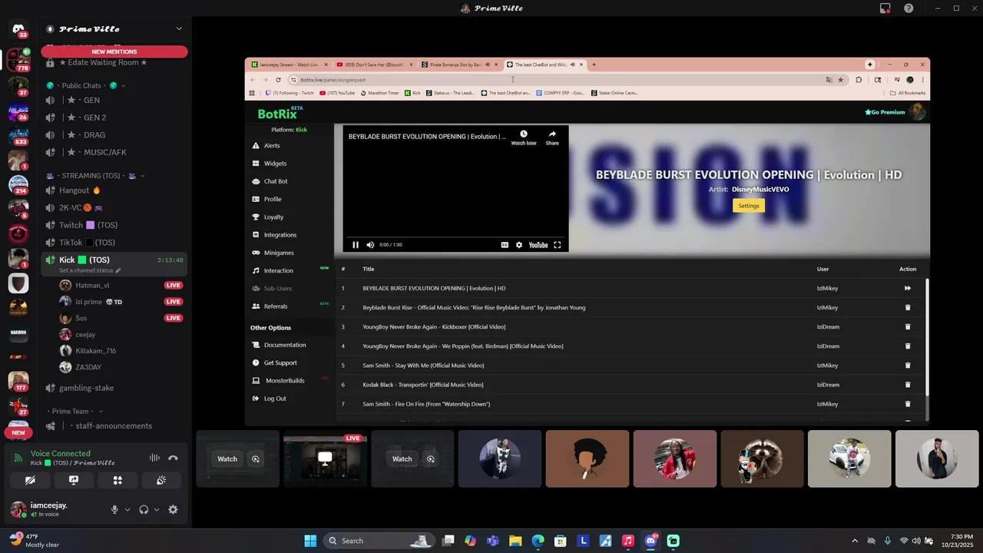Delete the Stay With Me song
The height and width of the screenshot is (553, 983).
[x=908, y=366]
